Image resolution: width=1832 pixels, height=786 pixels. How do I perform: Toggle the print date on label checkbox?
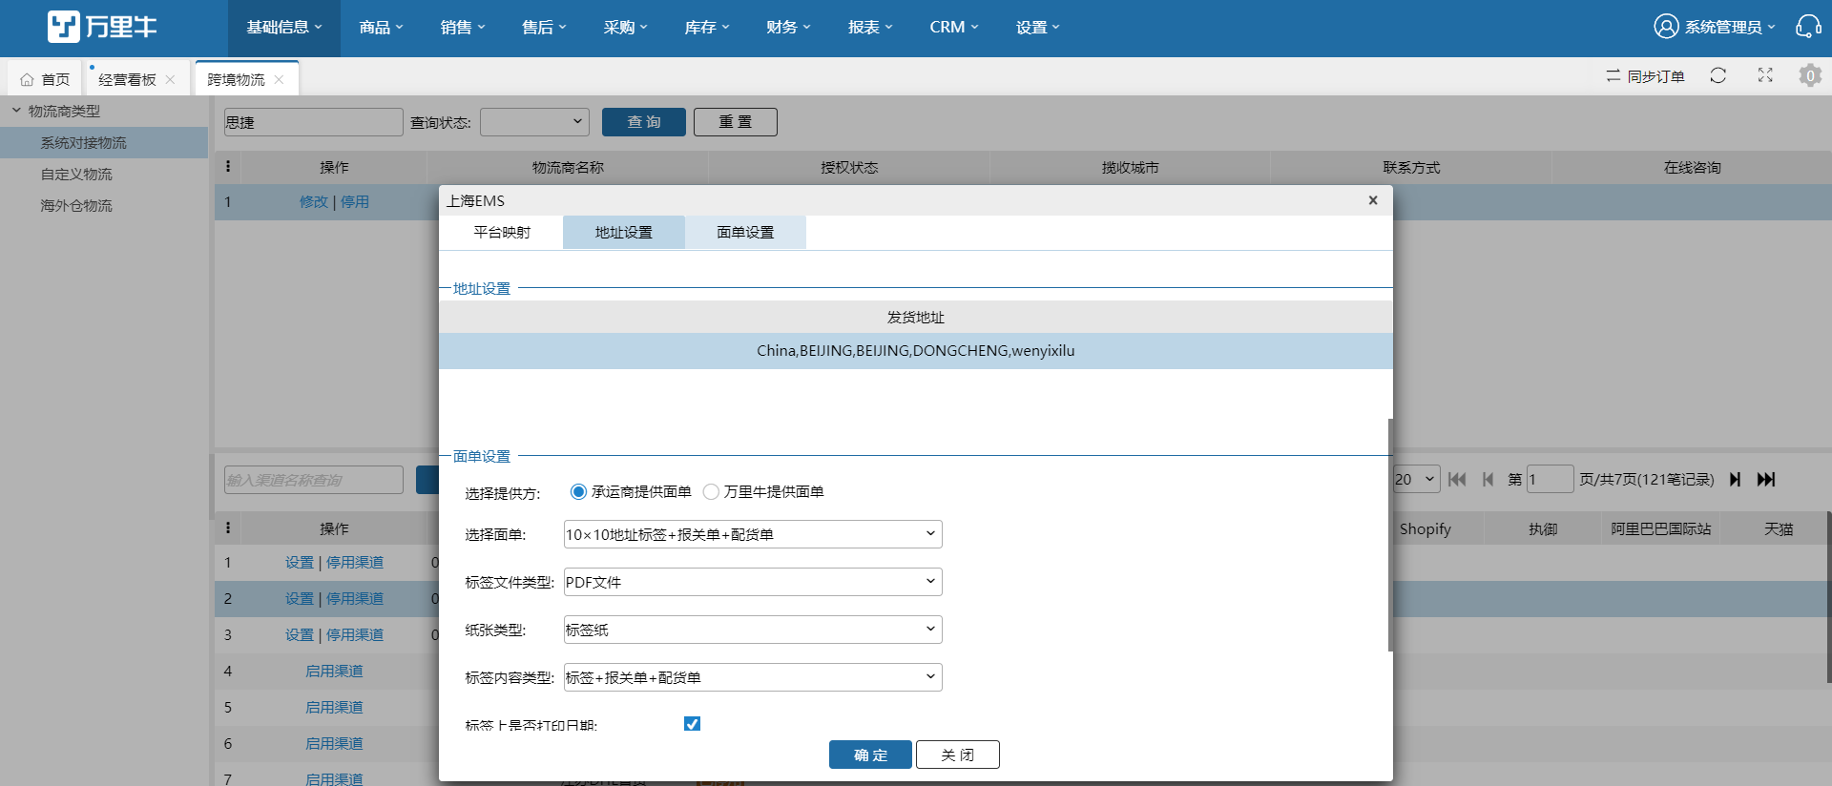692,724
